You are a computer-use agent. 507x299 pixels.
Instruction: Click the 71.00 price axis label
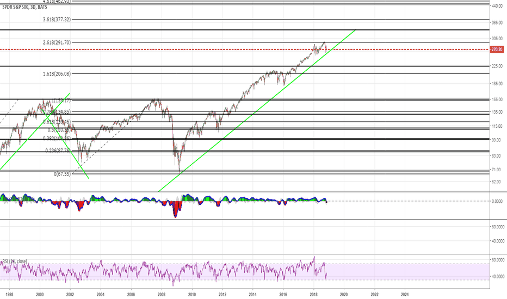[x=496, y=170]
